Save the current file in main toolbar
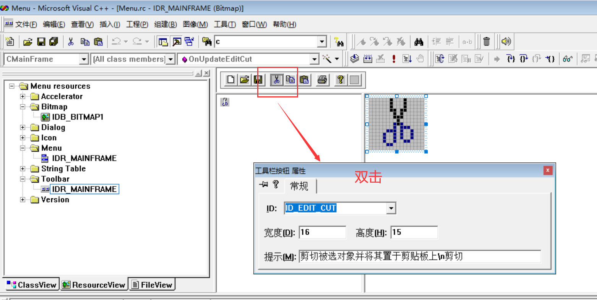The image size is (597, 300). click(41, 41)
